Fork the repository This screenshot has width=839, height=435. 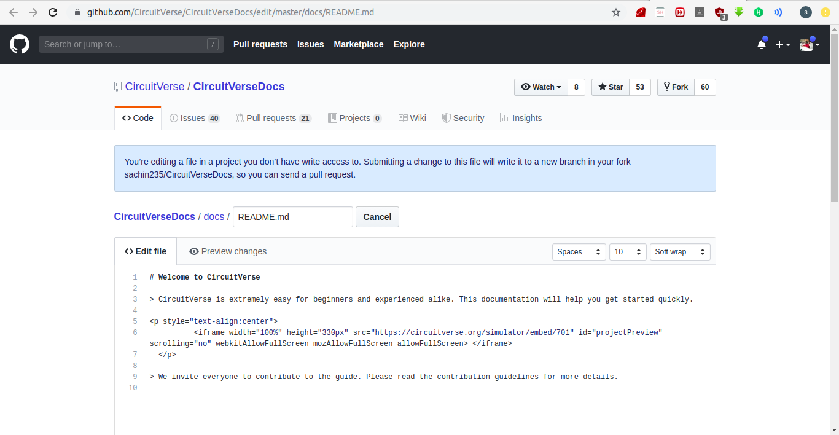pyautogui.click(x=676, y=87)
